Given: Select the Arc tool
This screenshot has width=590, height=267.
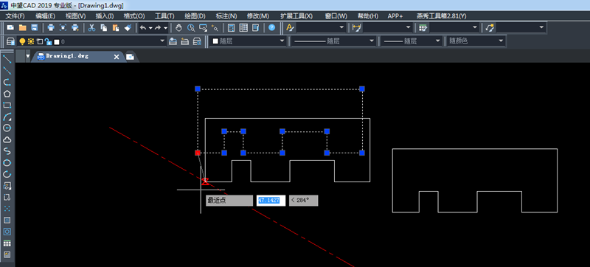Looking at the screenshot, I should 7,117.
